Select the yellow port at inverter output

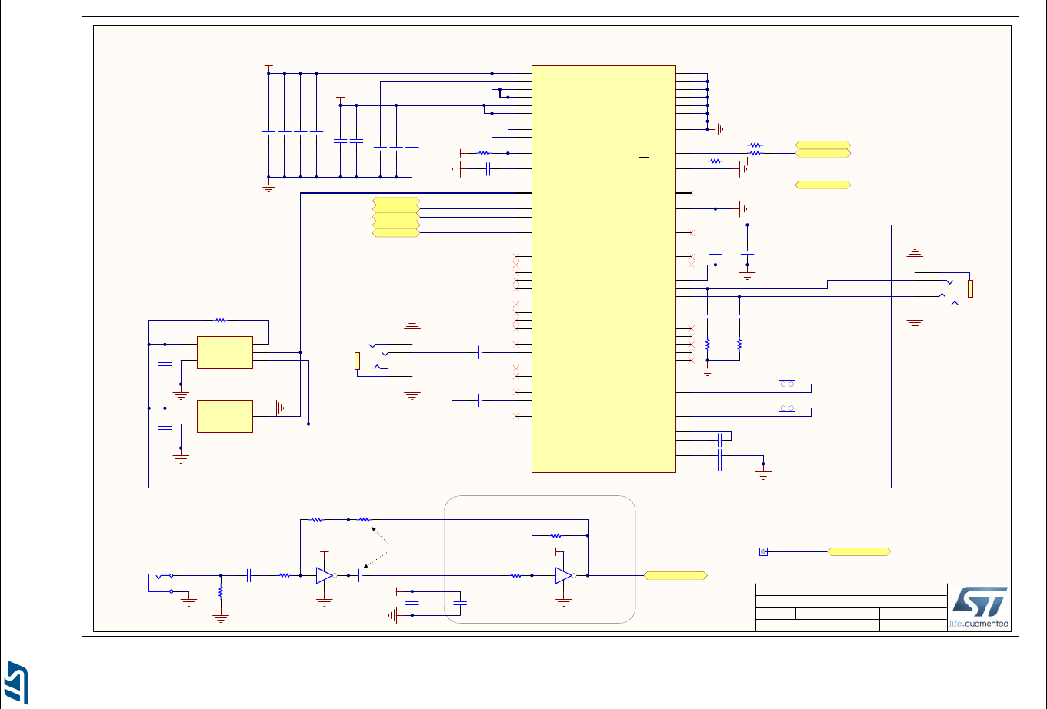[x=675, y=575]
